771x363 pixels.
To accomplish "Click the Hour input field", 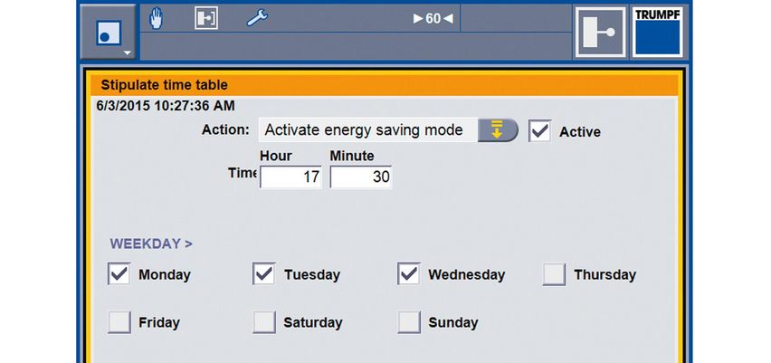I will pyautogui.click(x=290, y=177).
